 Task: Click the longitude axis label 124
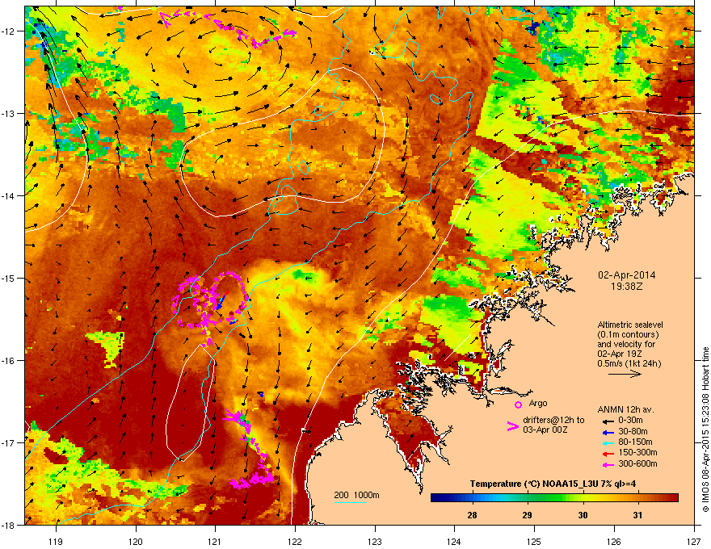(x=454, y=541)
